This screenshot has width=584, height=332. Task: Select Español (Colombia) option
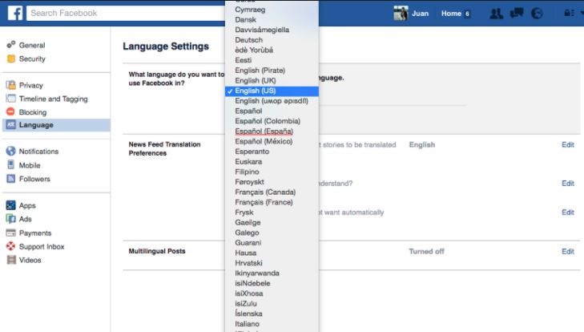coord(268,121)
